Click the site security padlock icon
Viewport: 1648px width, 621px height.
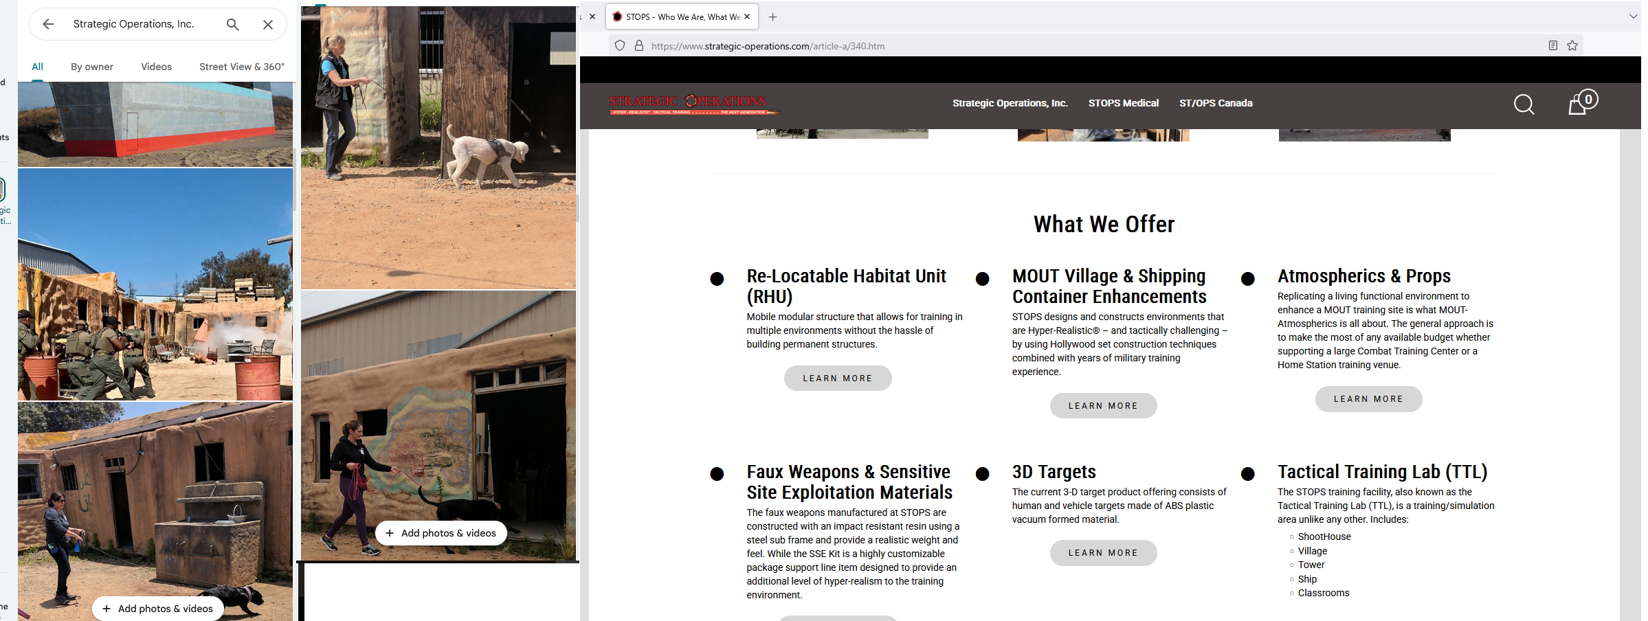pos(639,46)
